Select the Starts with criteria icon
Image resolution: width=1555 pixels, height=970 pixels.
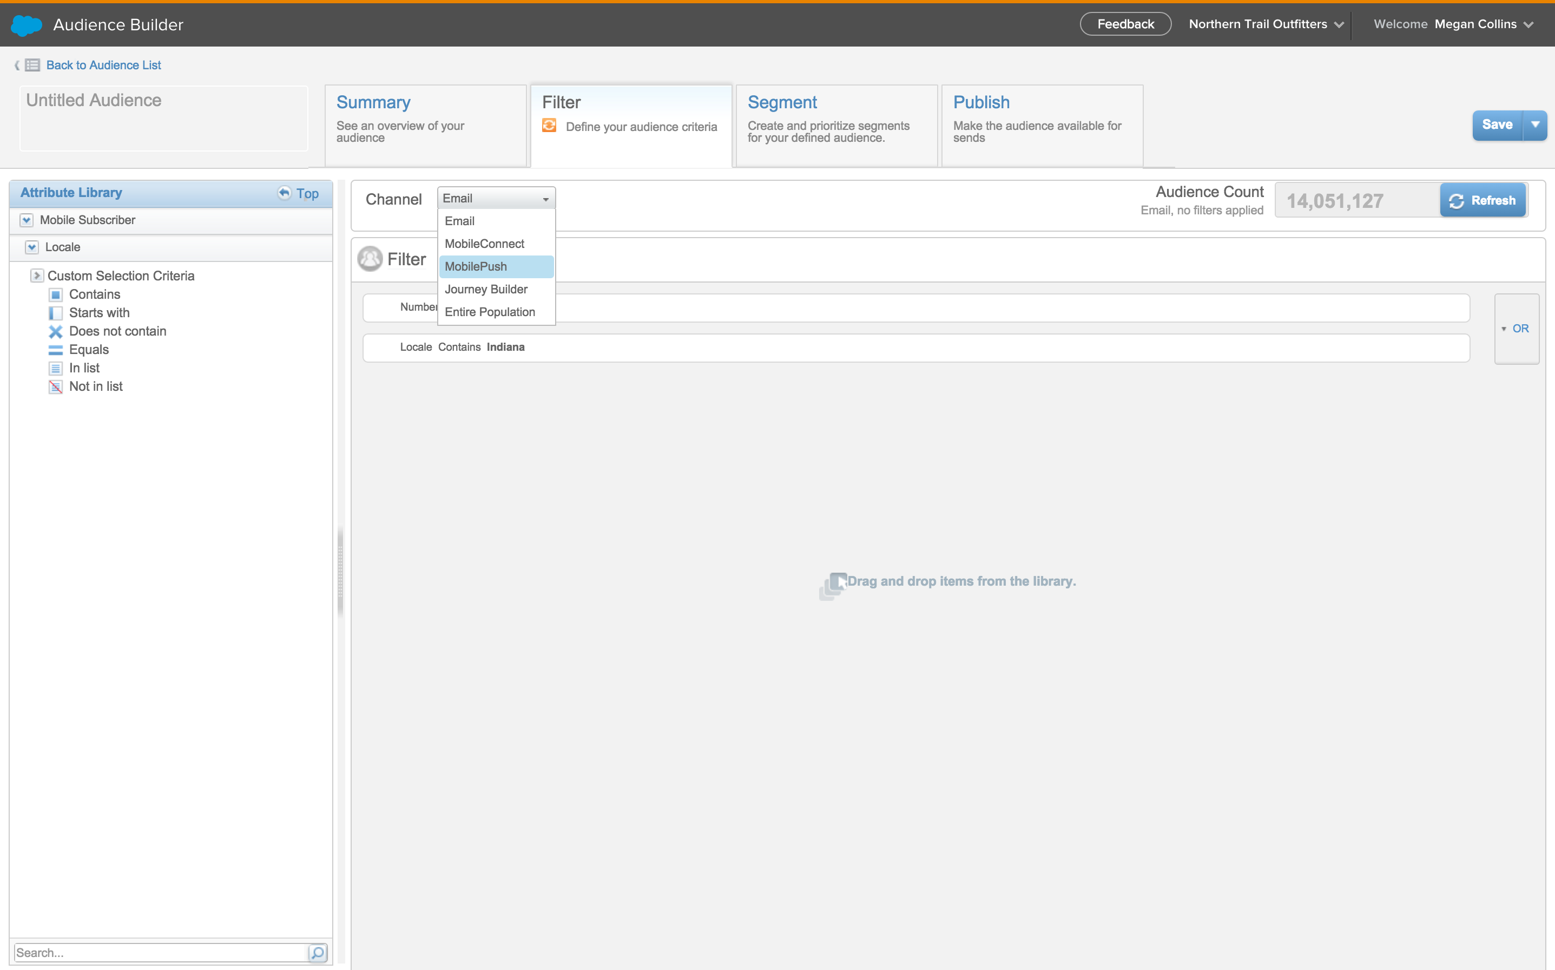[56, 312]
